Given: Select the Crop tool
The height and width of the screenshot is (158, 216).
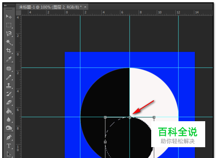Looking at the screenshot, I should (x=9, y=51).
